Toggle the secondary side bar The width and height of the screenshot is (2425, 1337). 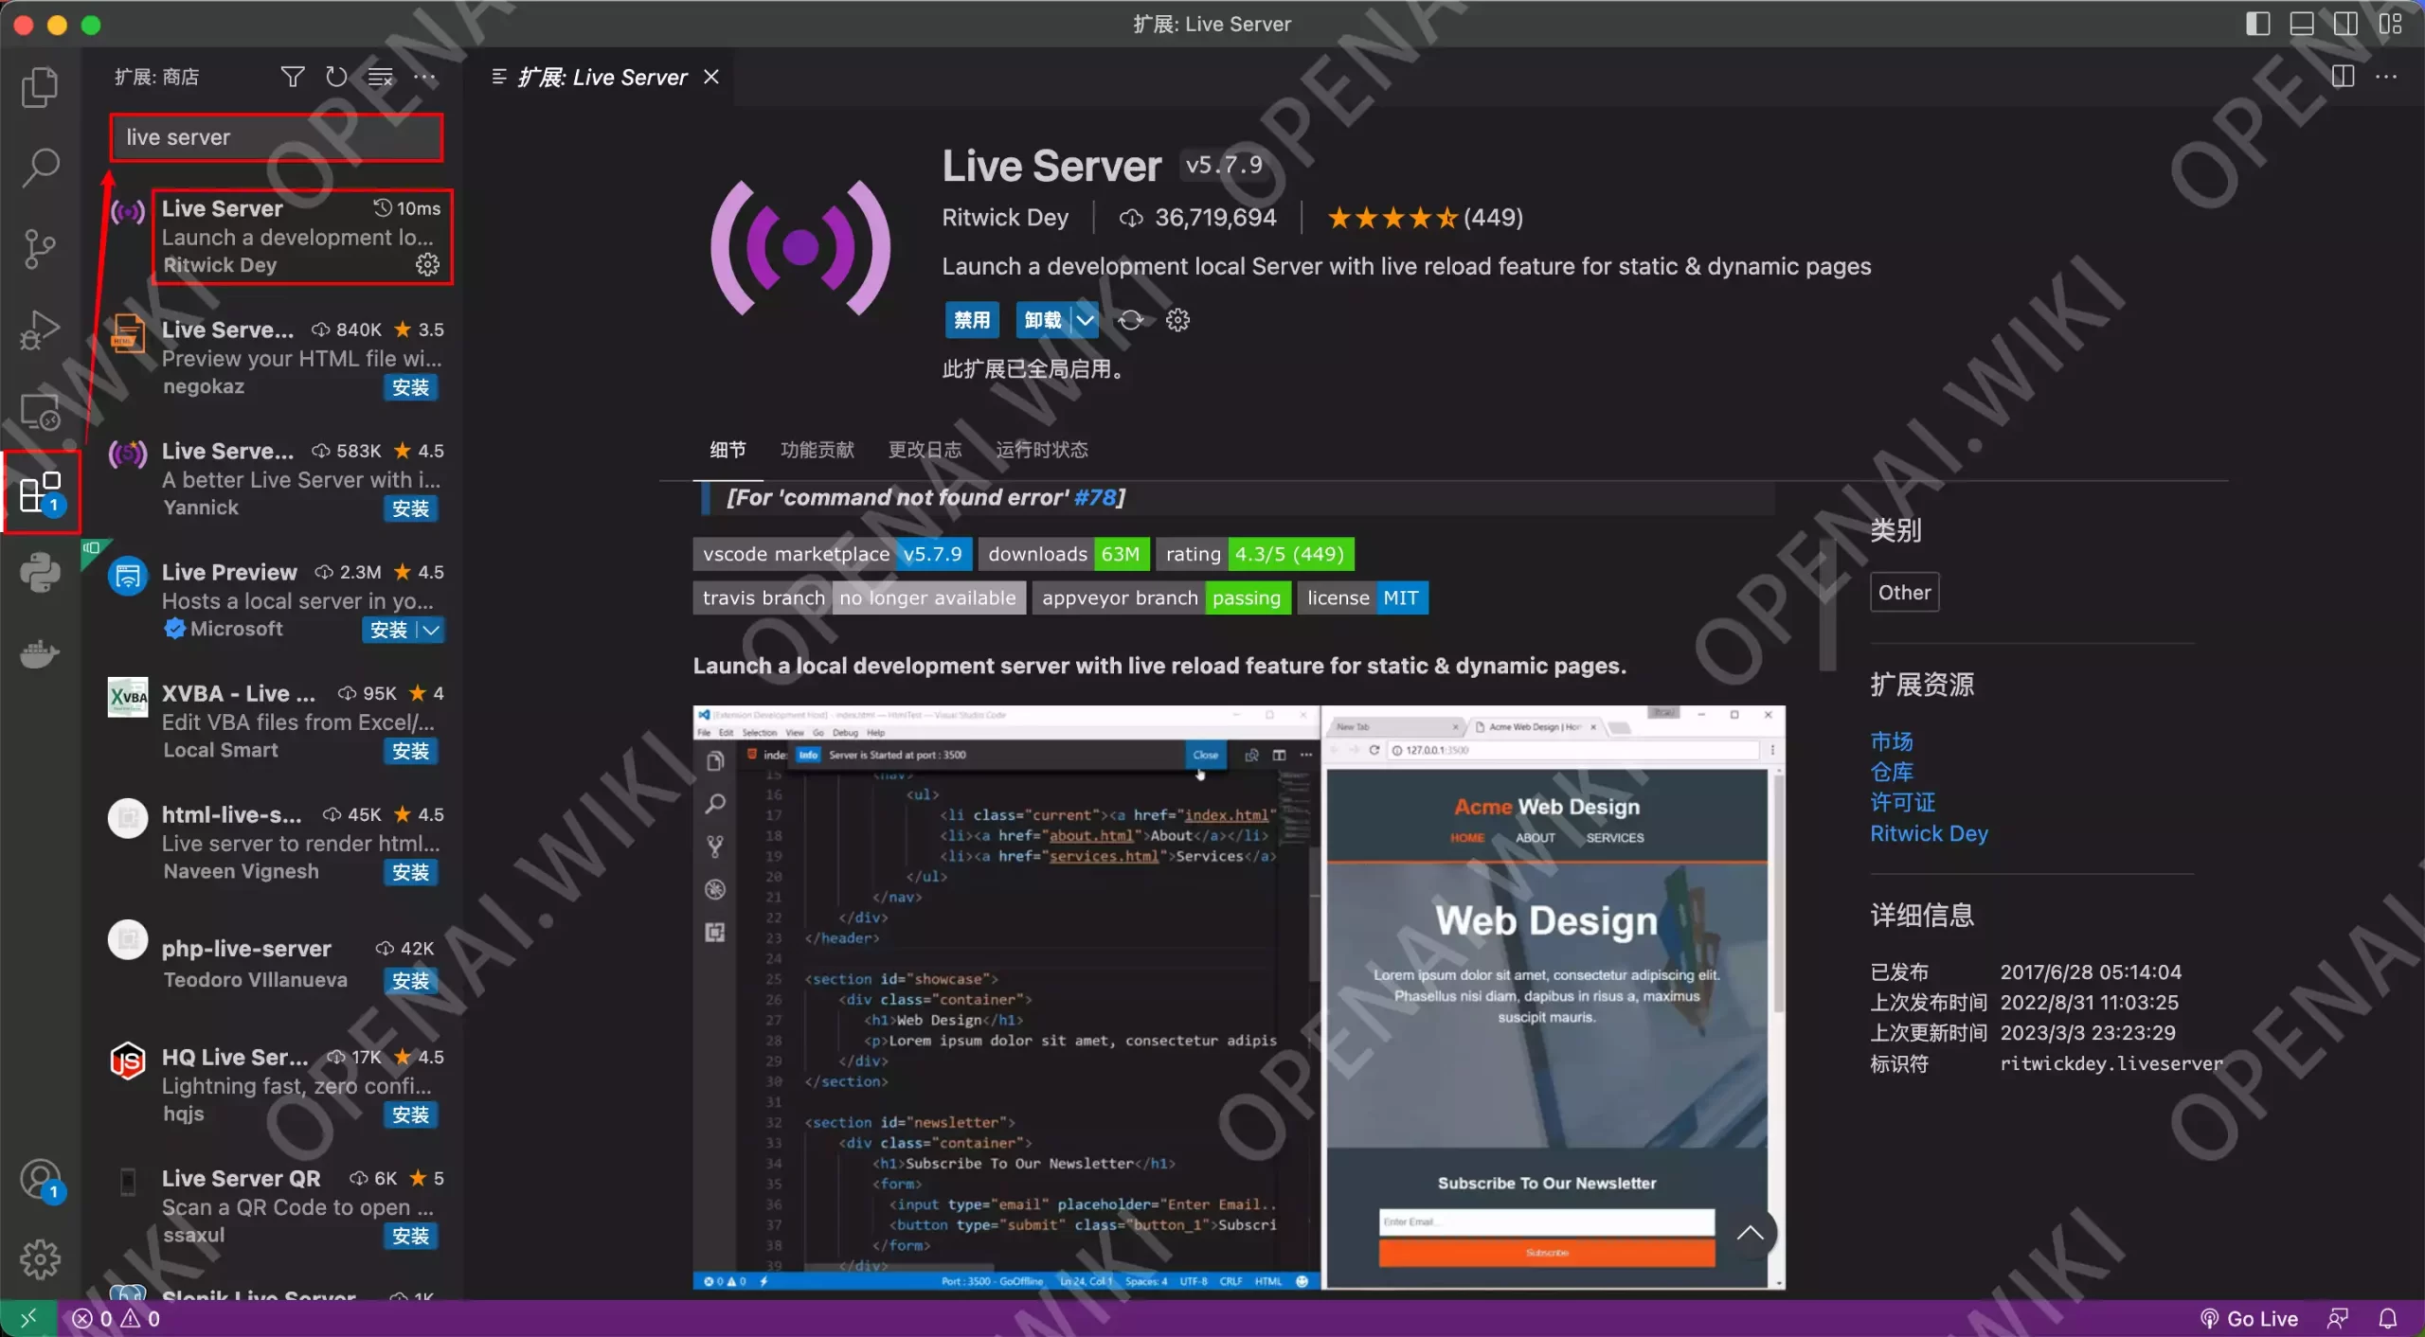2346,24
